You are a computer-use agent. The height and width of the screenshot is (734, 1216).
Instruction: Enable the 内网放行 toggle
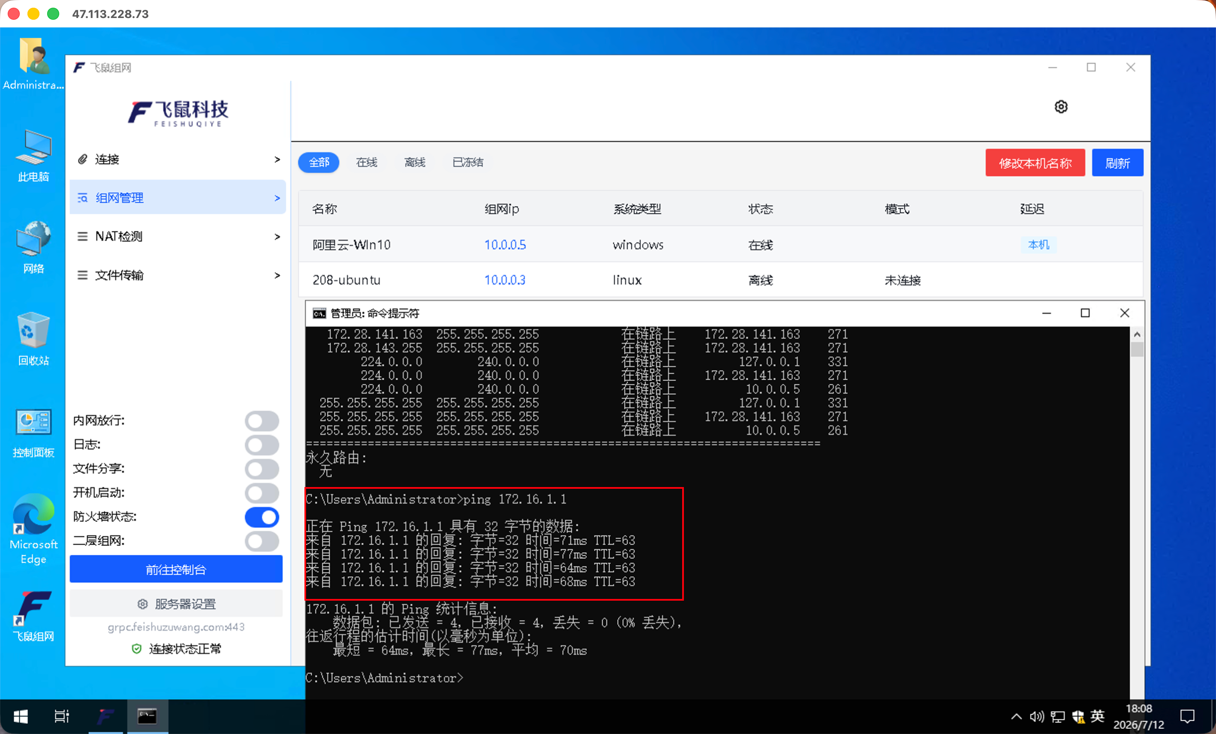(x=262, y=421)
